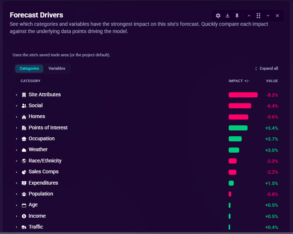Screen dimensions: 293x234
Task: Click the Homes category label
Action: (37, 116)
